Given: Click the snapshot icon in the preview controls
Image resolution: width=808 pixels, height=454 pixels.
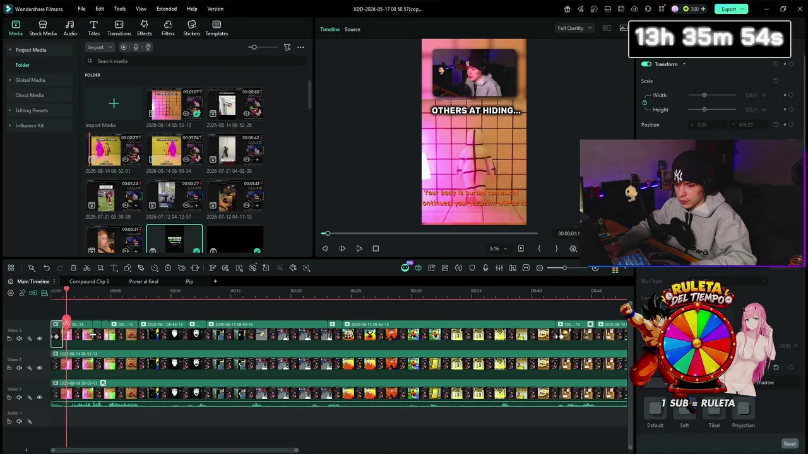Looking at the screenshot, I should point(521,248).
